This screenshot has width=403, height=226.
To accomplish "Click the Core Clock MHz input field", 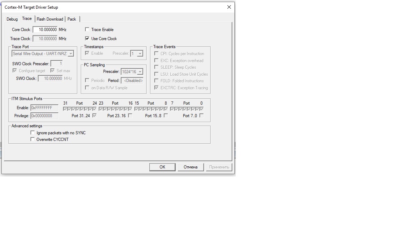I will tap(45, 30).
